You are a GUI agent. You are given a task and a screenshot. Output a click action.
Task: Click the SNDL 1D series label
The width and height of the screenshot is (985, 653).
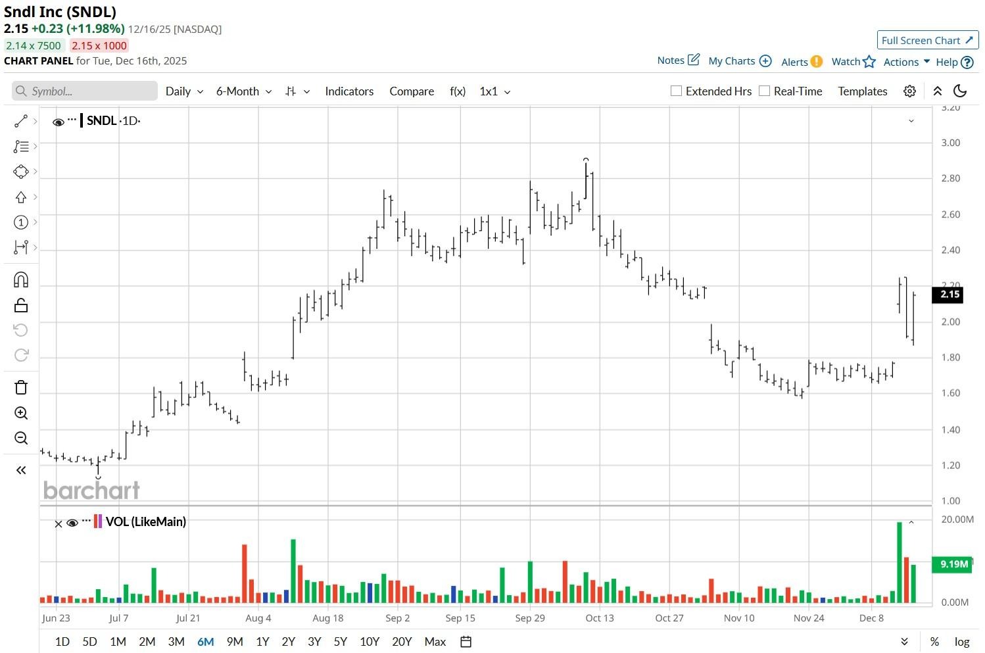pos(113,120)
